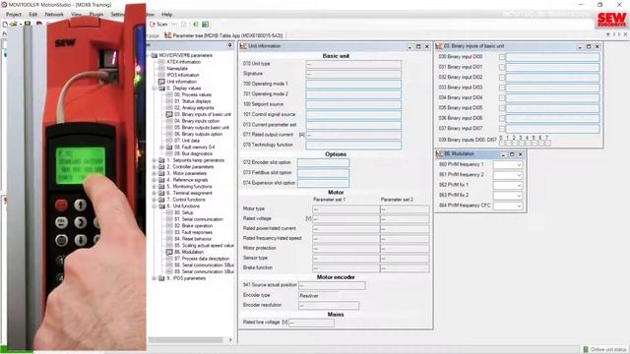Open the Edit menu
Screen dimensions: 630x354
coord(32,14)
